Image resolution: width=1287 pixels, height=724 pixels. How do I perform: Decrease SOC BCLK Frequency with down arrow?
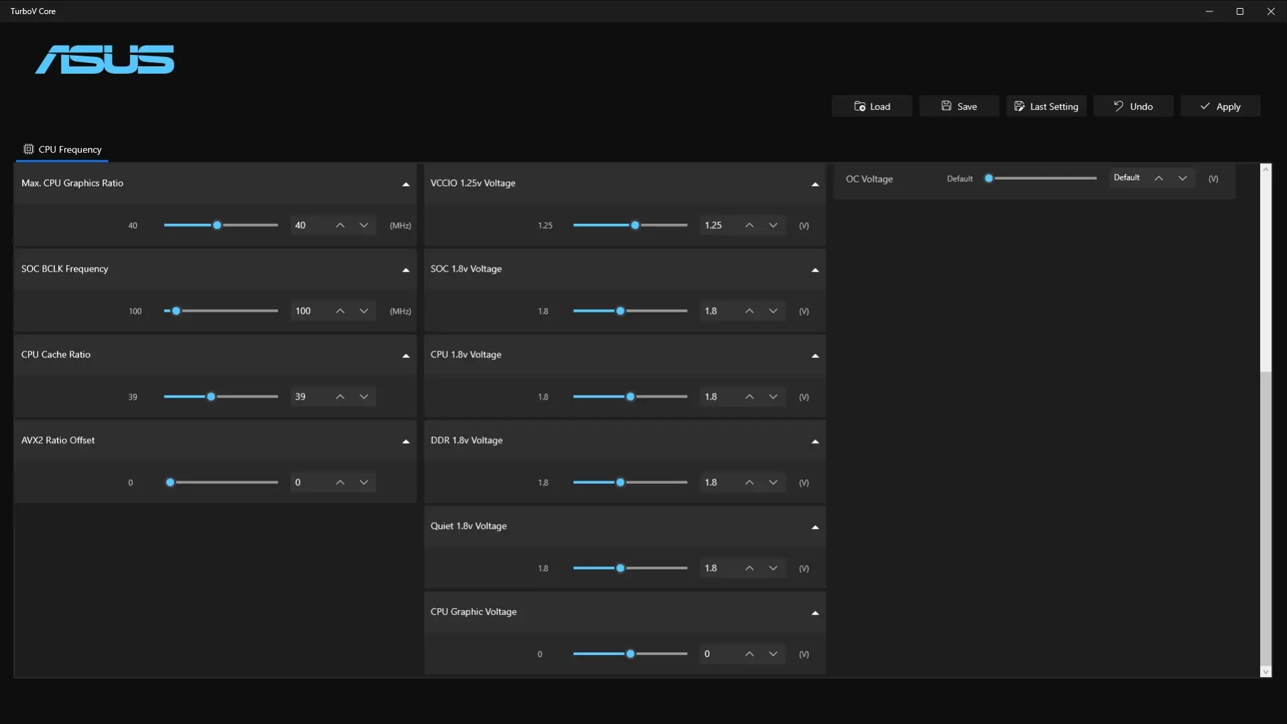pyautogui.click(x=364, y=311)
